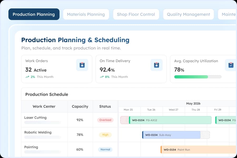Open the Production Planning tab
This screenshot has height=158, width=237.
coord(34,14)
